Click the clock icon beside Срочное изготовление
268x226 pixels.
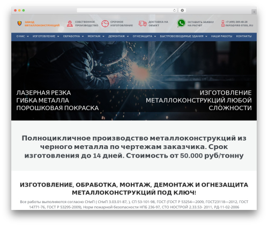(x=105, y=24)
